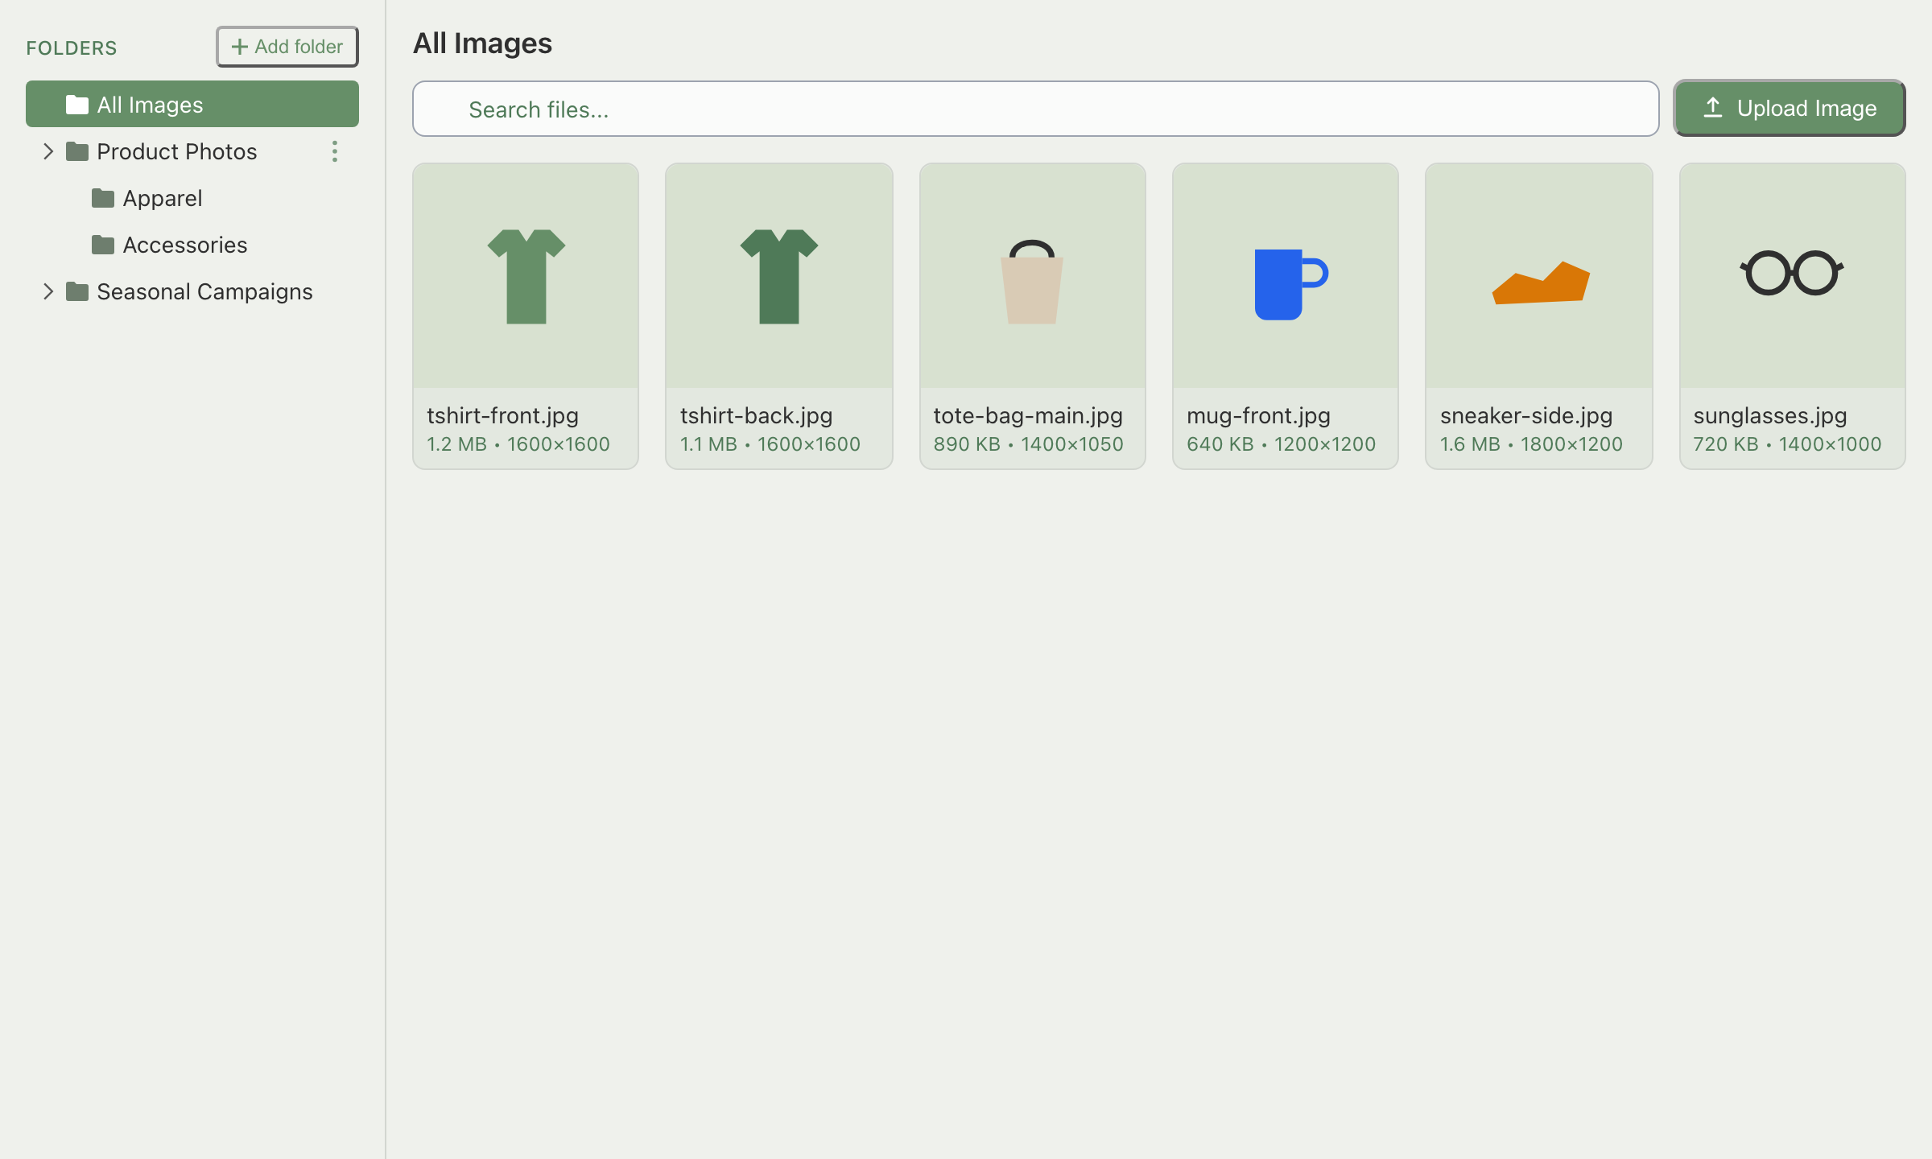Image resolution: width=1932 pixels, height=1159 pixels.
Task: Click the Seasonal Campaigns folder icon
Action: 76,291
